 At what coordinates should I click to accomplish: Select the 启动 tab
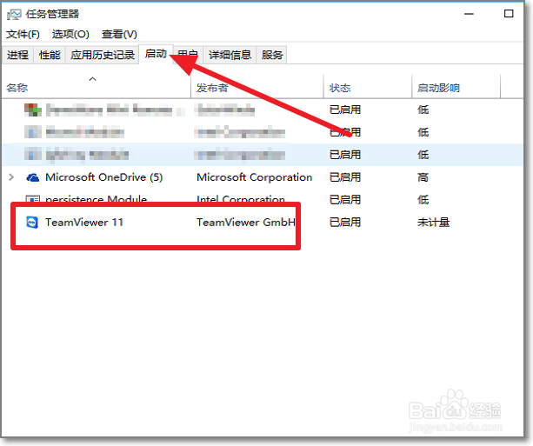(x=156, y=54)
